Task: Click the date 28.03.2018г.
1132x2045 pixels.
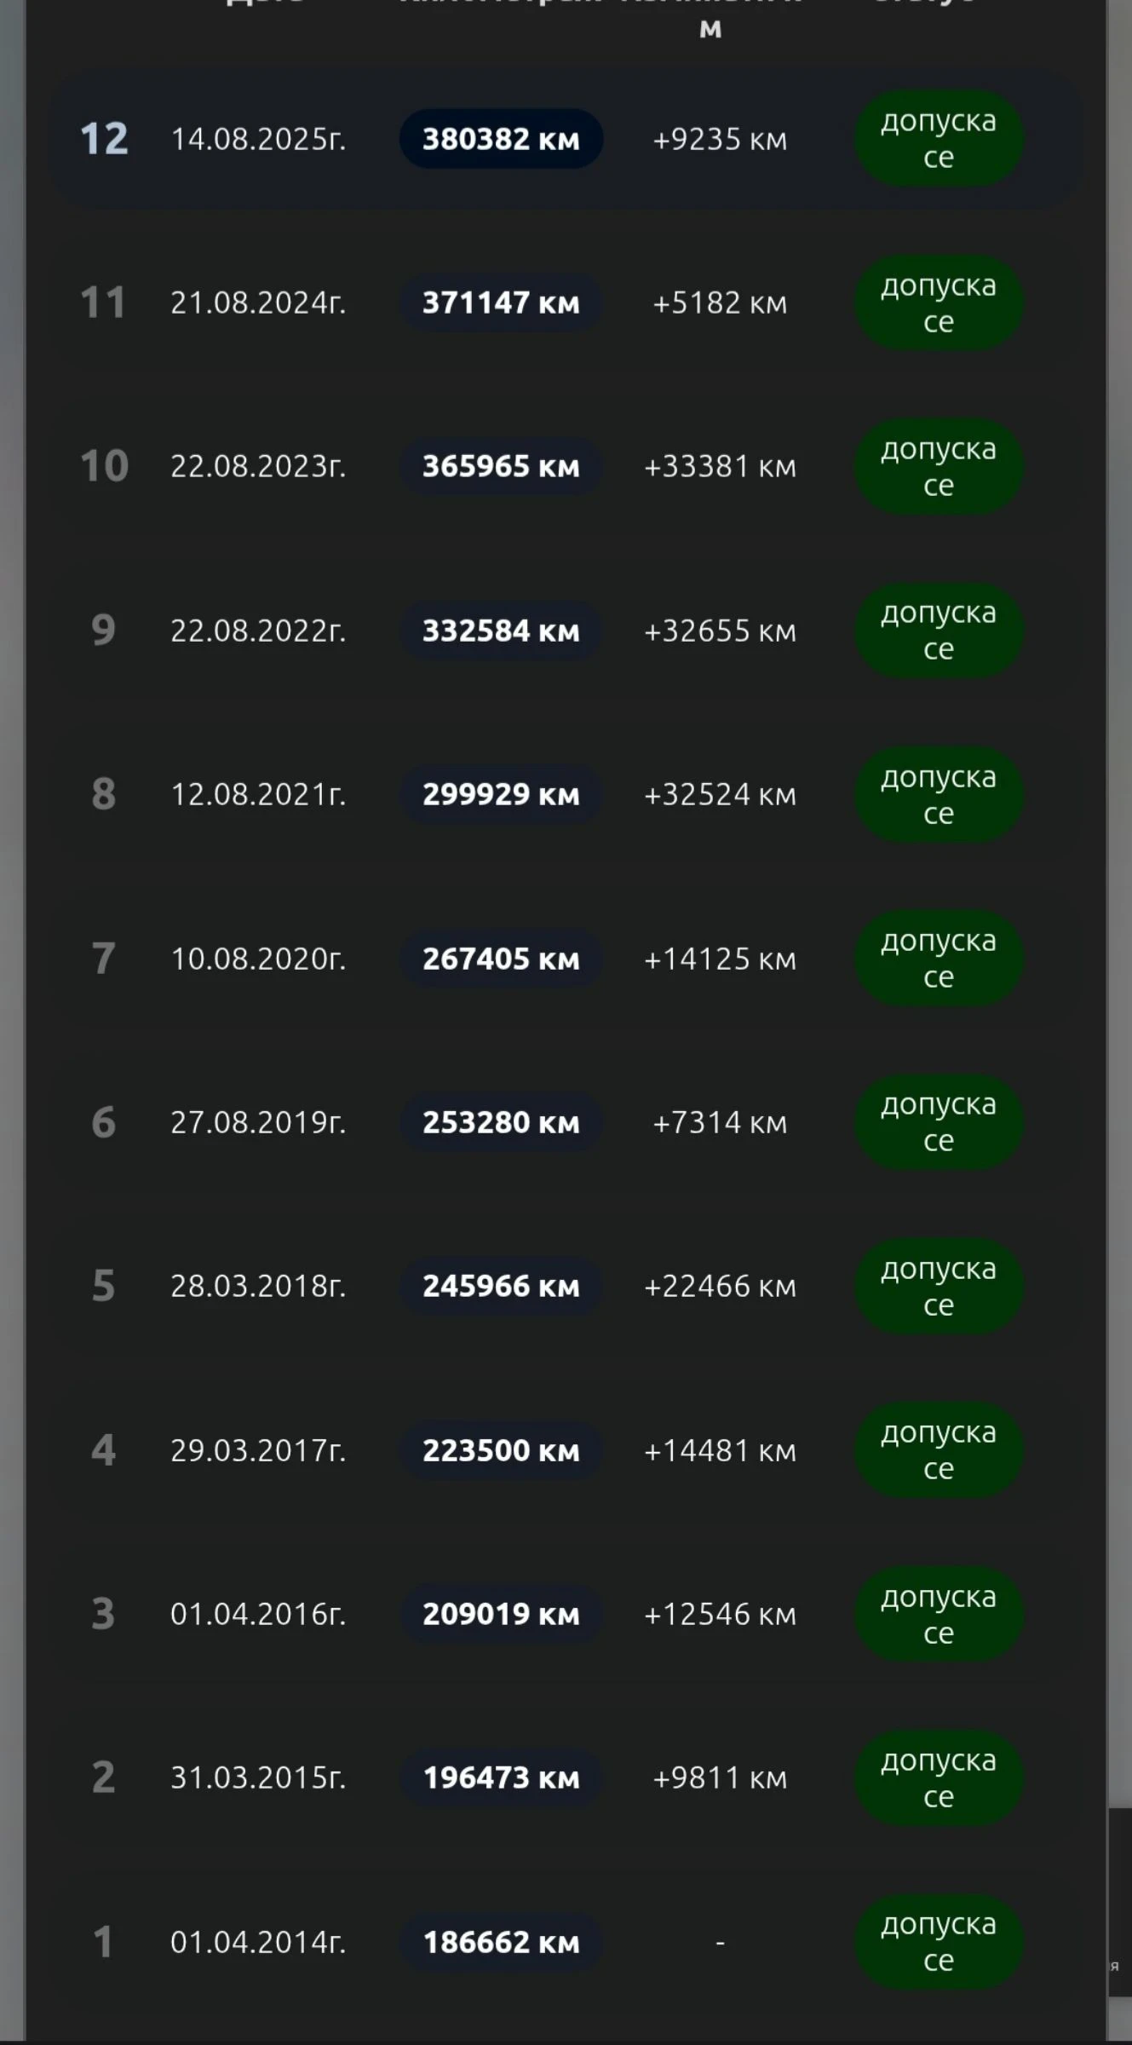Action: pyautogui.click(x=258, y=1286)
